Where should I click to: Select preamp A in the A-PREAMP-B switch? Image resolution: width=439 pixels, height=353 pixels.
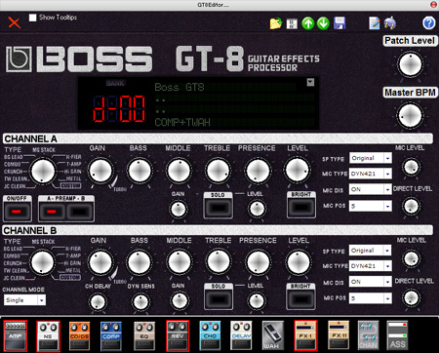coord(52,212)
